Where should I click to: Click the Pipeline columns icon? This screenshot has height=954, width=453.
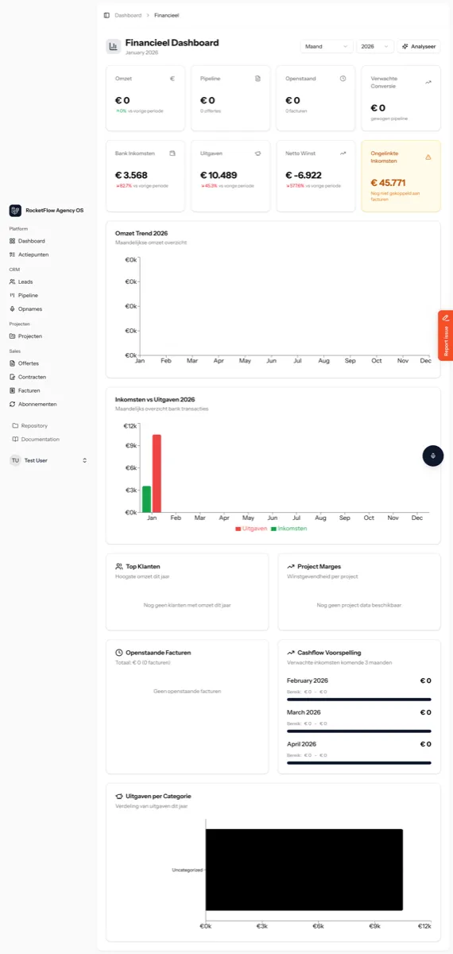click(x=12, y=295)
